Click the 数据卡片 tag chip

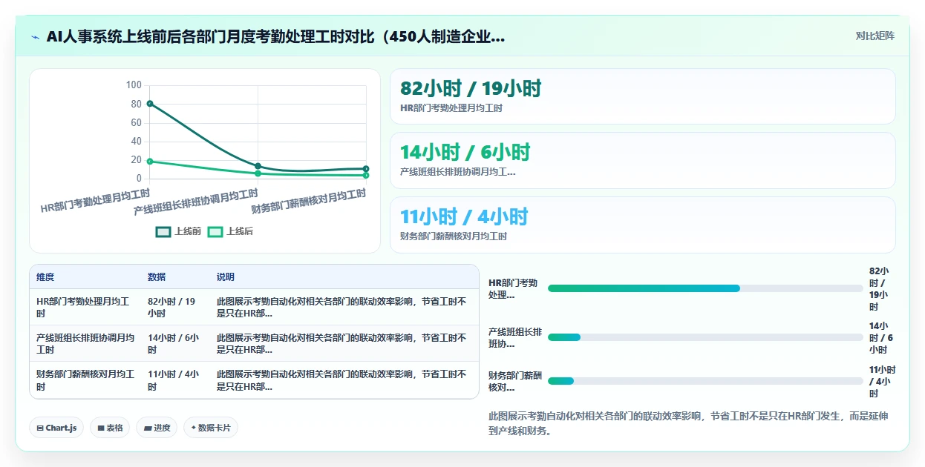[211, 428]
